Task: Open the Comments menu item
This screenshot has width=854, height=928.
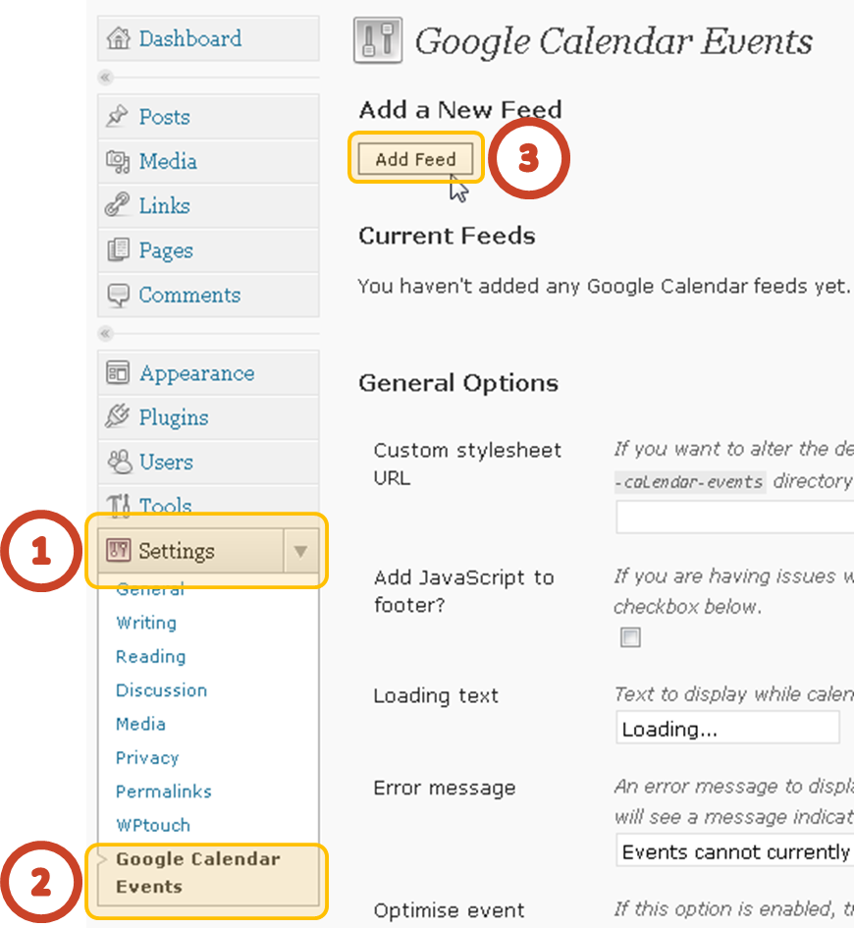Action: pyautogui.click(x=208, y=295)
